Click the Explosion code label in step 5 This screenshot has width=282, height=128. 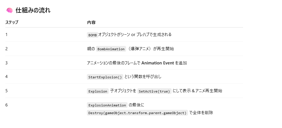pyautogui.click(x=98, y=91)
